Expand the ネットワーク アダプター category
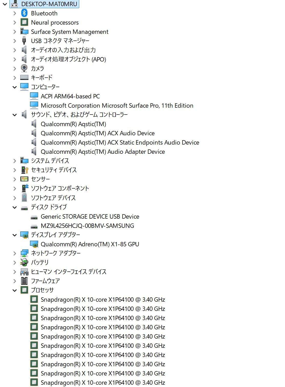This screenshot has width=285, height=387. pyautogui.click(x=15, y=253)
